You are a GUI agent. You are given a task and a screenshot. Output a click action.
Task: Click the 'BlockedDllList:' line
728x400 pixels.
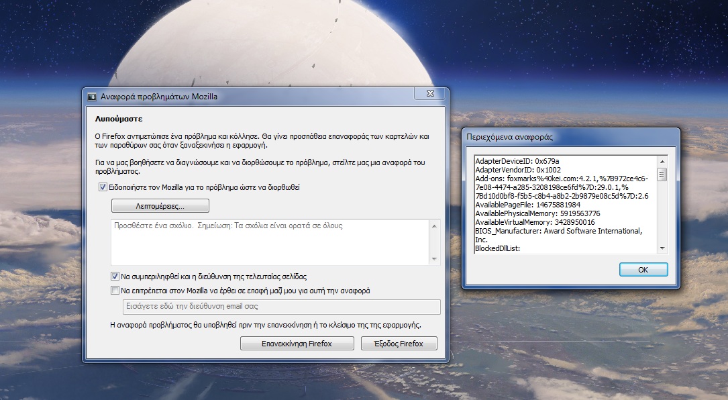tap(497, 248)
